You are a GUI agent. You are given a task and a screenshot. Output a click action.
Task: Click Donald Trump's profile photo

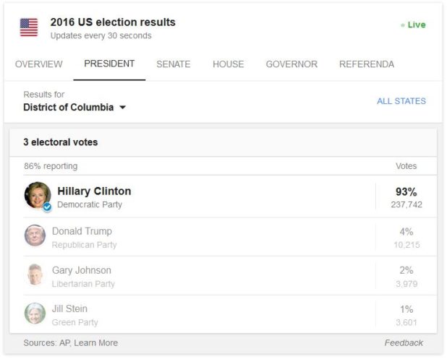pos(35,235)
